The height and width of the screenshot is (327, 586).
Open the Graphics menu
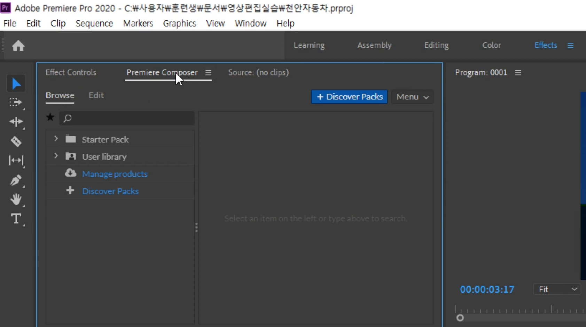180,23
